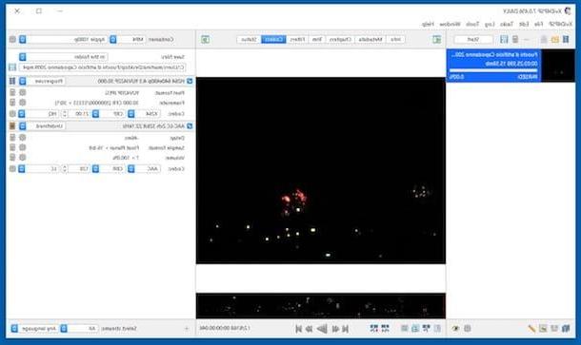Click the yellow open-folder toolbar icon

pyautogui.click(x=554, y=39)
